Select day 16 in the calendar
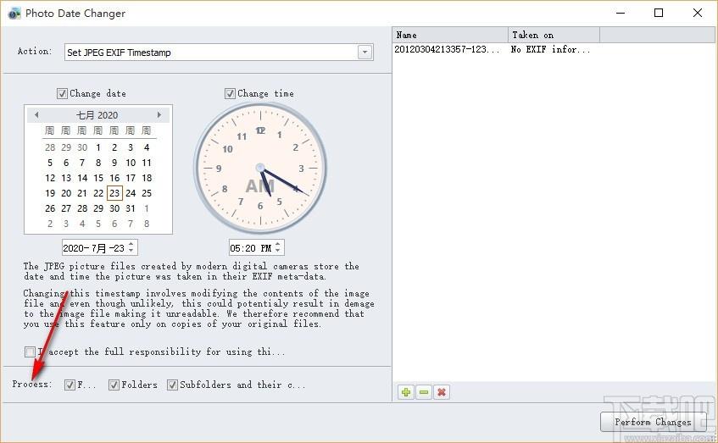Image resolution: width=718 pixels, height=443 pixels. (x=114, y=178)
